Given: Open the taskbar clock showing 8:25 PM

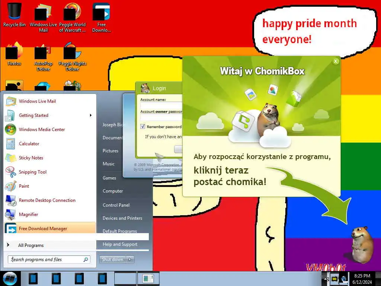Looking at the screenshot, I should 362,279.
